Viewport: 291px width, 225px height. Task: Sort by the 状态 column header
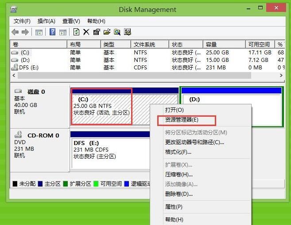(x=186, y=45)
